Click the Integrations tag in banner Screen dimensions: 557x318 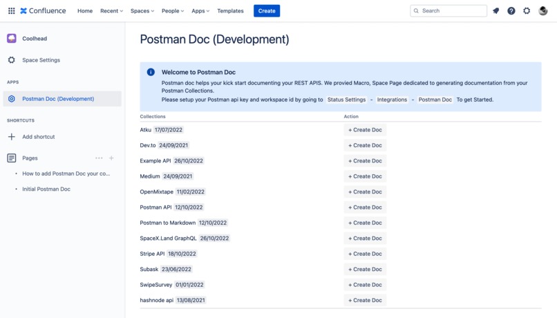click(x=392, y=100)
